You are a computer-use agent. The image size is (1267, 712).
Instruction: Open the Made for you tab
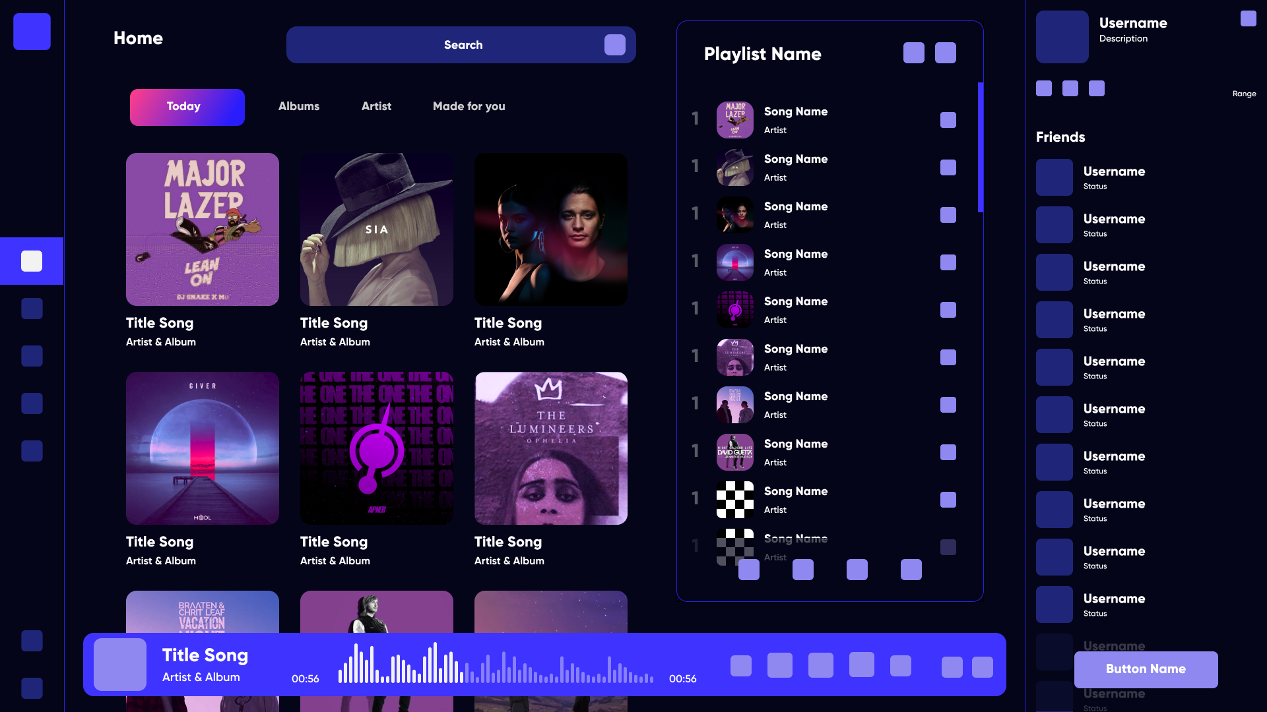(469, 106)
